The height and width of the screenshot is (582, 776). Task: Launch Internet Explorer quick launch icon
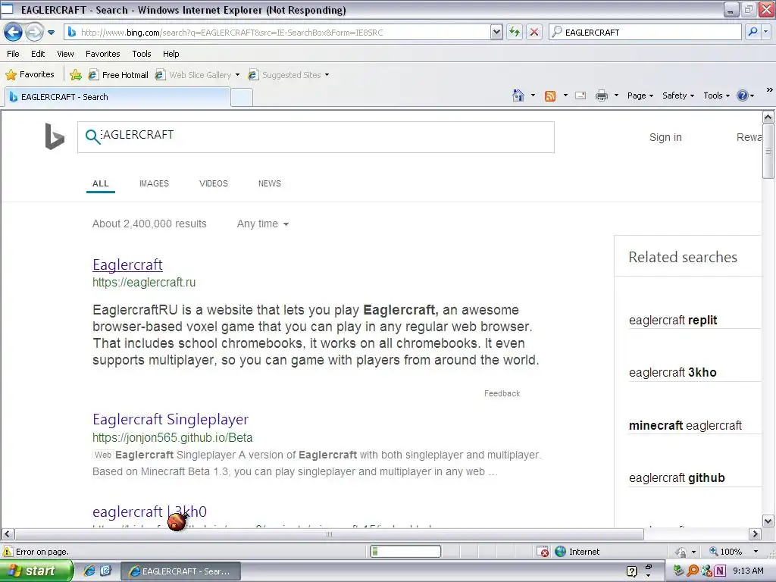coord(89,571)
